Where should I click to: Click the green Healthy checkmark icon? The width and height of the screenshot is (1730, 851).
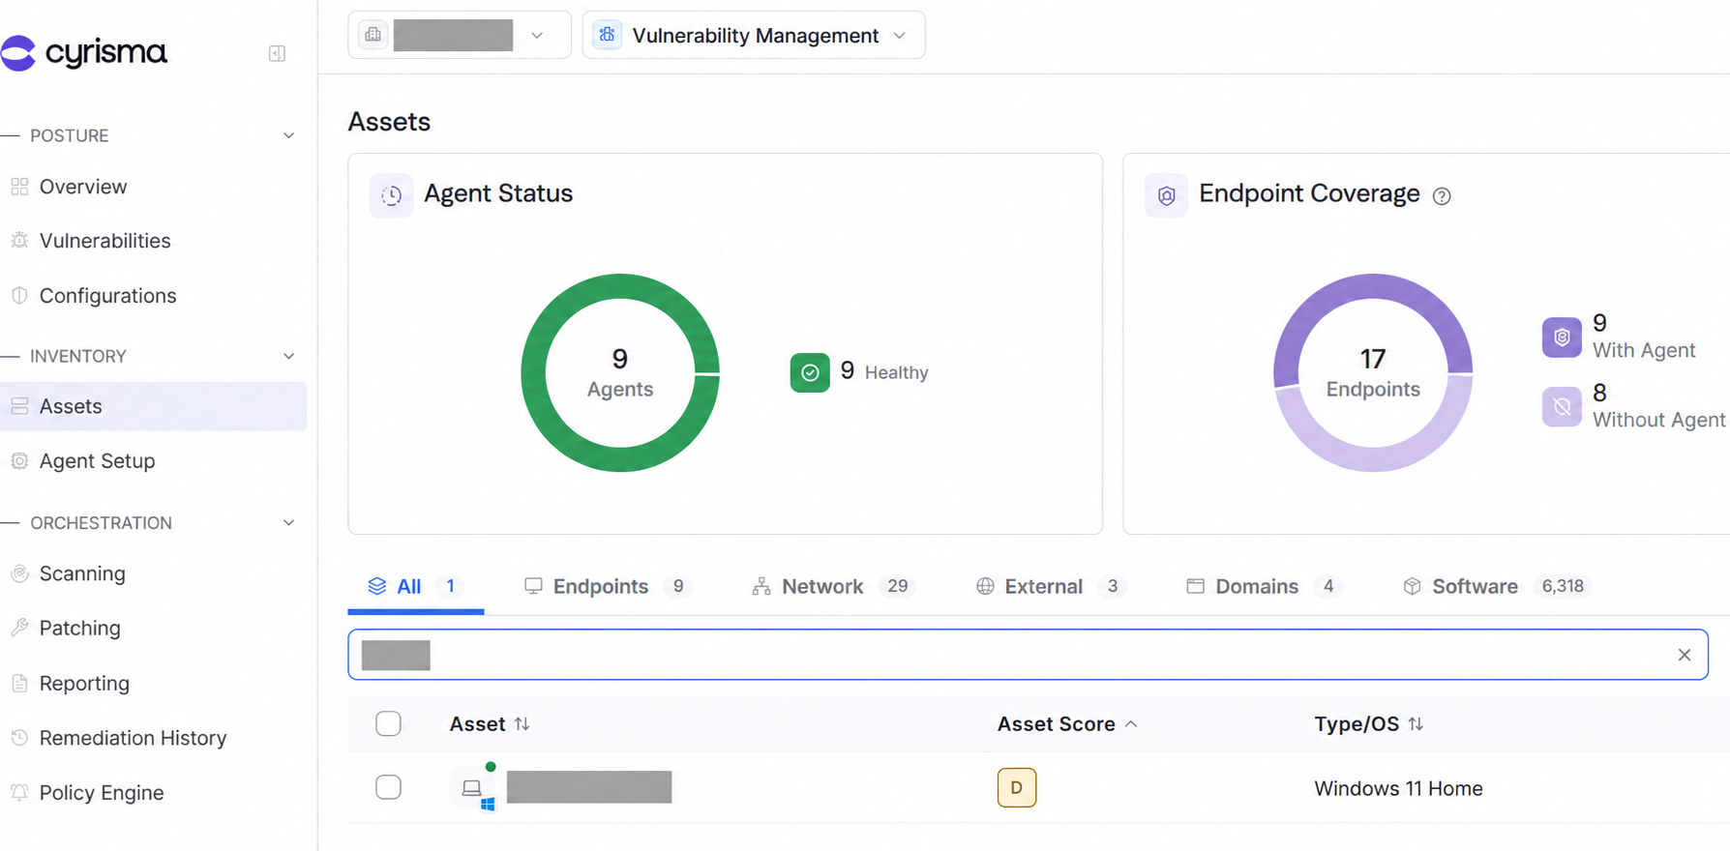[810, 372]
